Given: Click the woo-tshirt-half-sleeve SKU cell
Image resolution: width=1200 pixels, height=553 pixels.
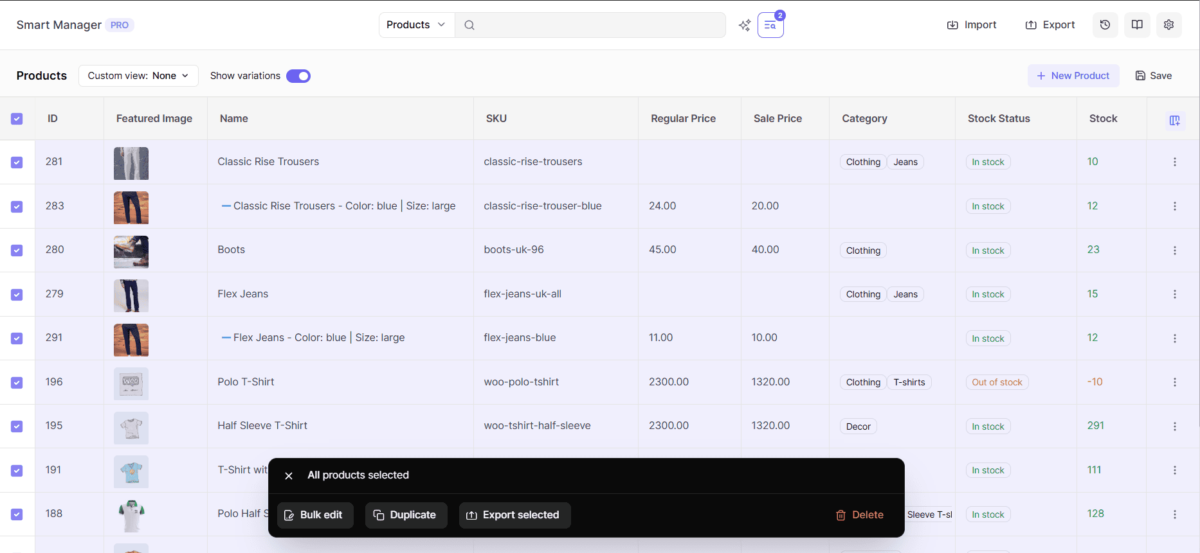Looking at the screenshot, I should 556,425.
